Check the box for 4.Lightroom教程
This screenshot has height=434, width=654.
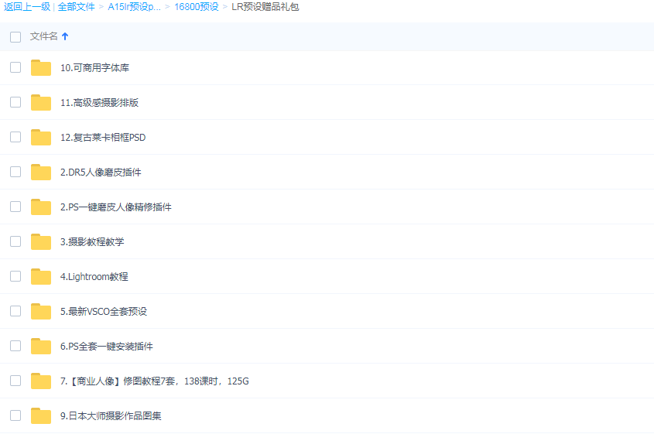point(15,276)
